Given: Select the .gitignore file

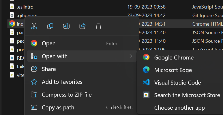Looking at the screenshot, I should [x=27, y=15].
